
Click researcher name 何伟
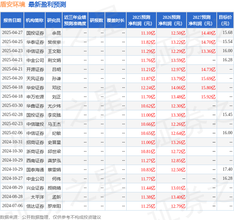pos(57,179)
